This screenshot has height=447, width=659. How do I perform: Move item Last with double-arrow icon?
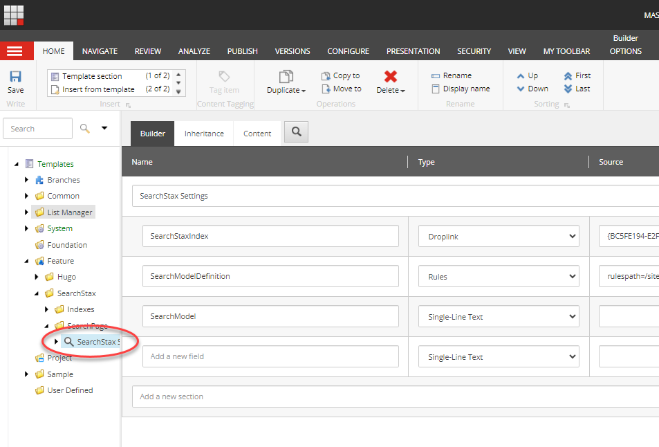(x=568, y=89)
